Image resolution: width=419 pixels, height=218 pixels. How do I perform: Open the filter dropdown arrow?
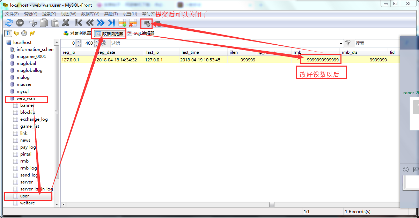click(x=341, y=43)
